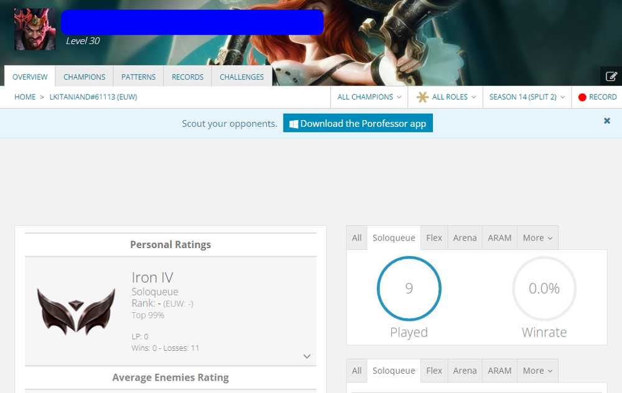
Task: Click the red record dot icon
Action: click(x=582, y=97)
